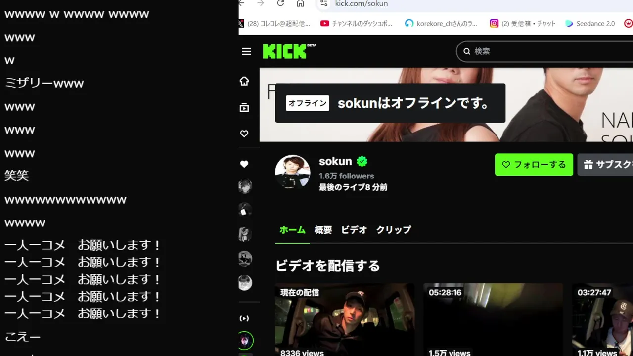Open fifth followed channel avatar in sidebar
633x356 pixels.
[x=245, y=283]
